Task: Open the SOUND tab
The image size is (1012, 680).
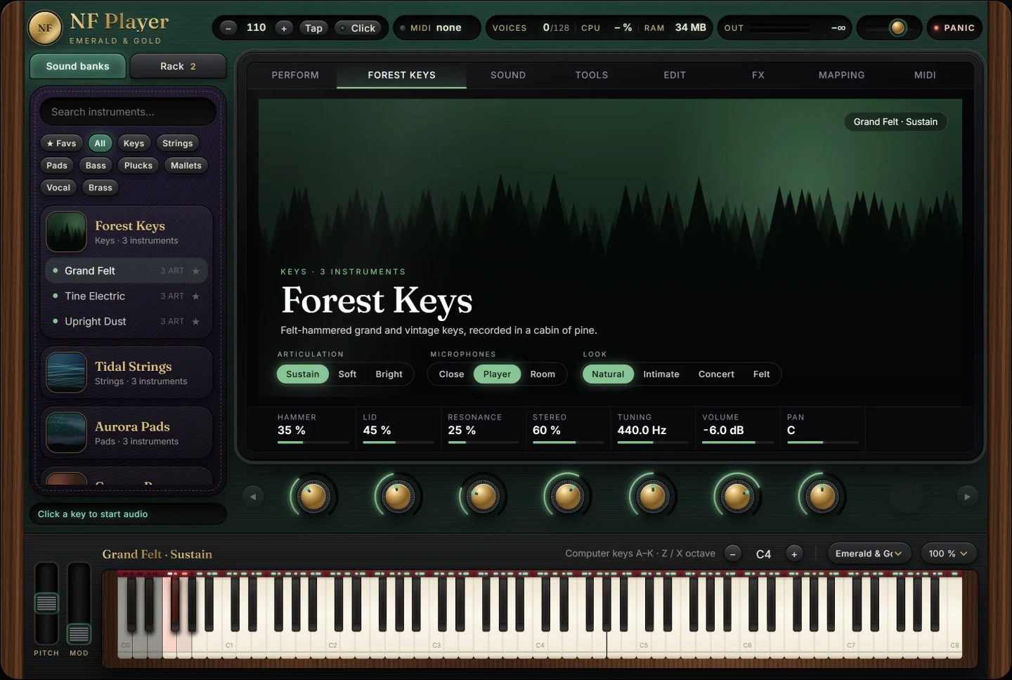Action: (508, 75)
